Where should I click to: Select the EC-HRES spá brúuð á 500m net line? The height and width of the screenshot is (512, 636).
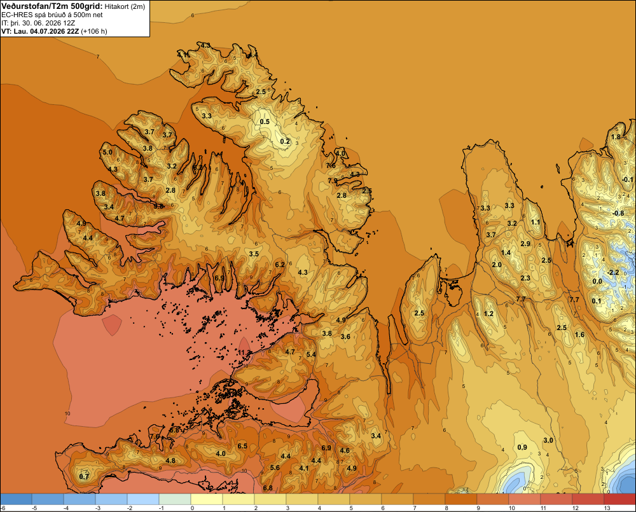[x=52, y=15]
